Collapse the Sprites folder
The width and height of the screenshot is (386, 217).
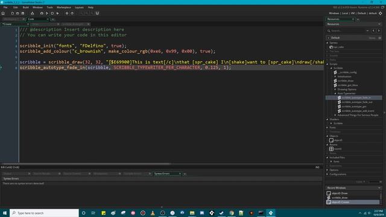(327, 43)
